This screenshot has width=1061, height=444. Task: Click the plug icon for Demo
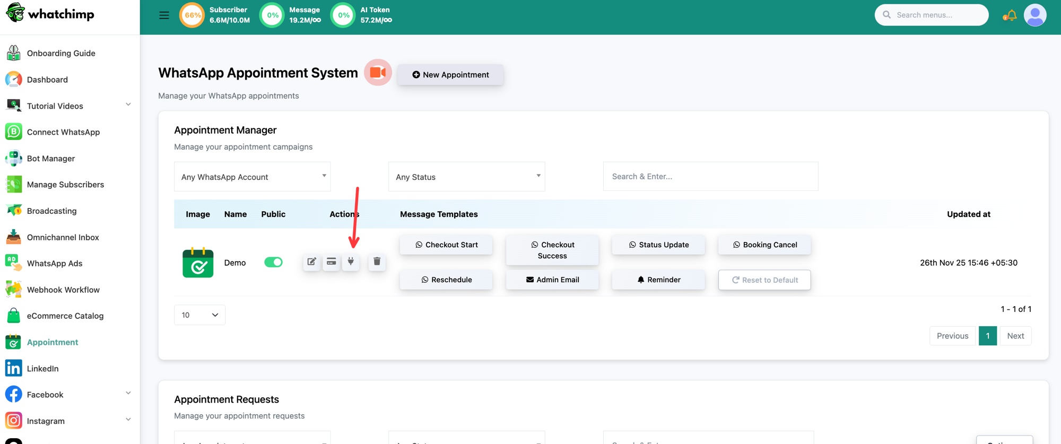pos(351,262)
